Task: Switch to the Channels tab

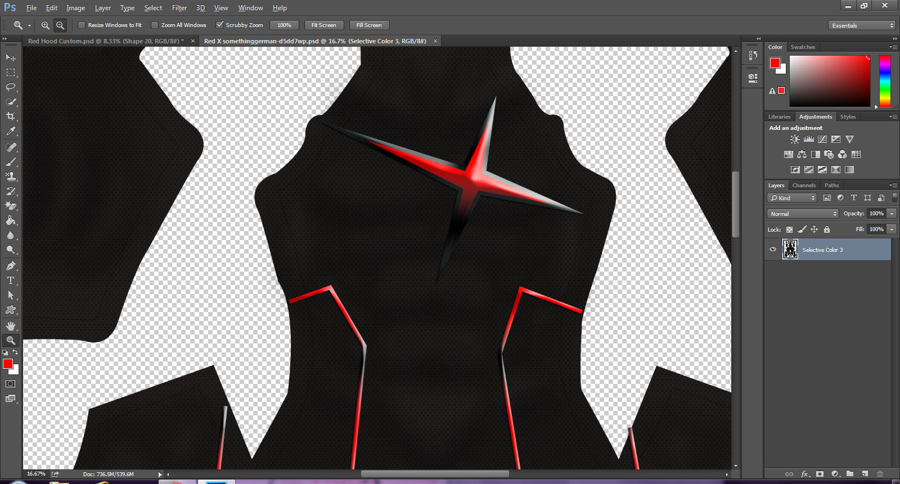Action: 804,186
